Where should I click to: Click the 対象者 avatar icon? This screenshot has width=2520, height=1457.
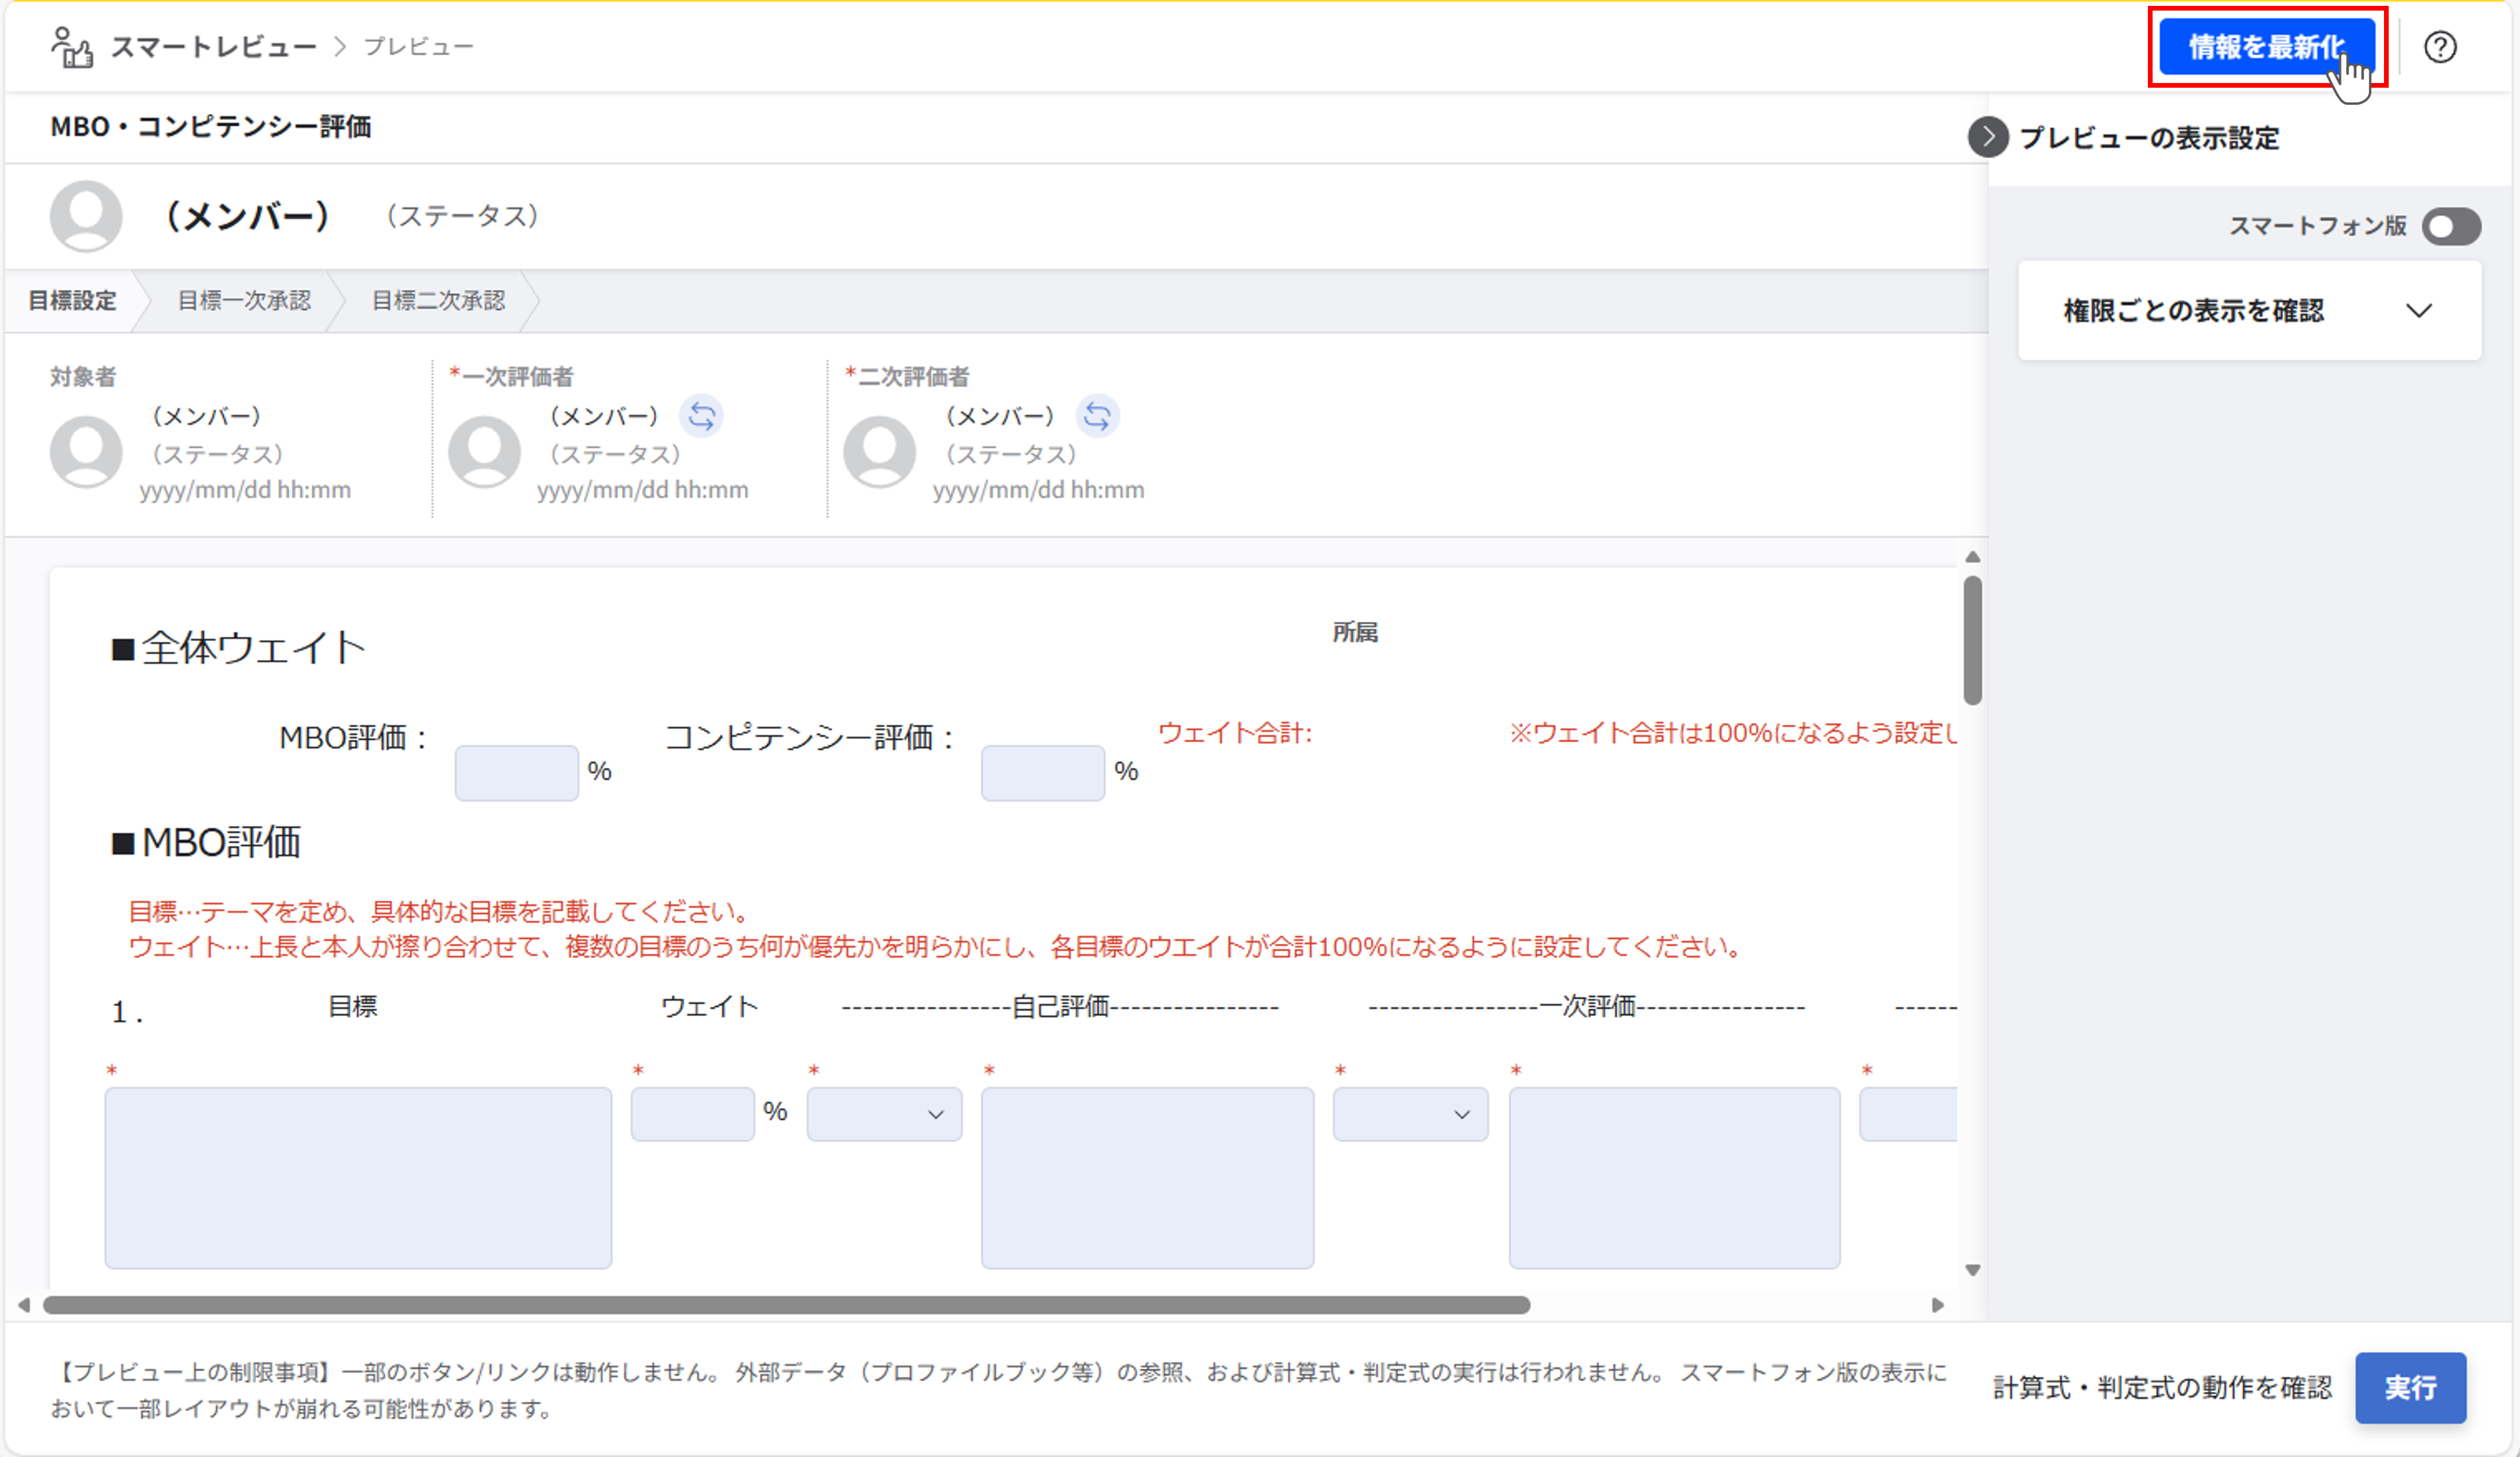pos(86,452)
